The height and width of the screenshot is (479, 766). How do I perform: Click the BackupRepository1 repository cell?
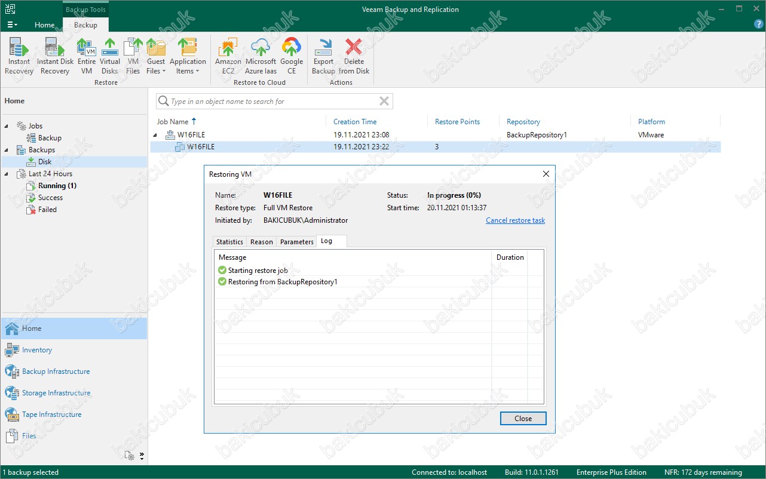pos(537,135)
